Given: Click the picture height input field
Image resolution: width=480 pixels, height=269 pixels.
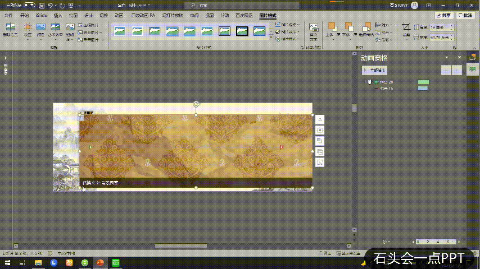Looking at the screenshot, I should pos(441,27).
